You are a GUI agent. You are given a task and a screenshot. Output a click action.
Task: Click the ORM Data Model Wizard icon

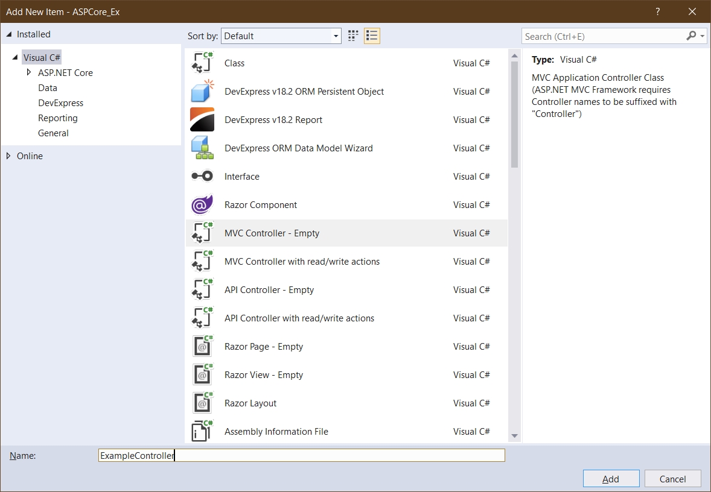coord(202,148)
